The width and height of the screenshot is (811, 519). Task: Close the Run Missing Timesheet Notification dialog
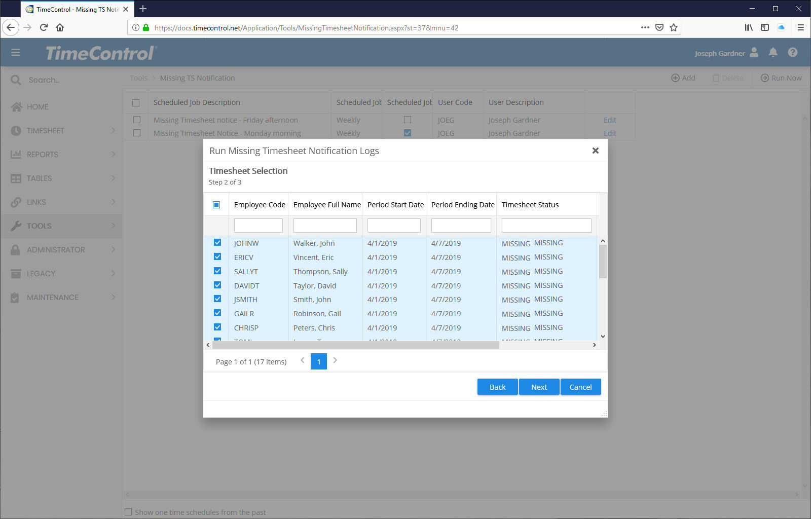pos(596,151)
